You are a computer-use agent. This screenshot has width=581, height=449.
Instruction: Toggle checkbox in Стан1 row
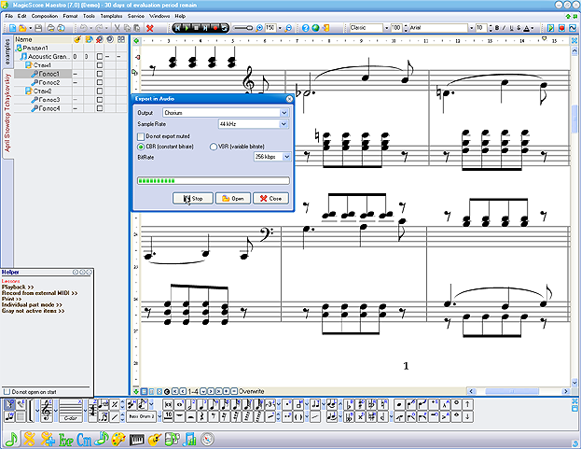(x=99, y=65)
